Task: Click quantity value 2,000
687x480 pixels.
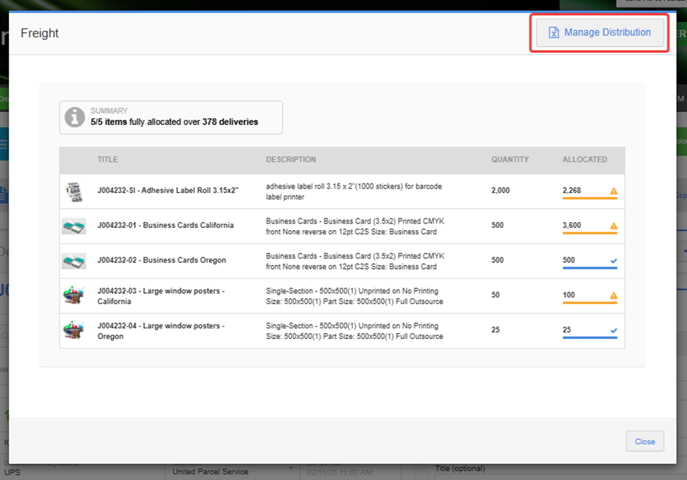Action: click(x=501, y=191)
